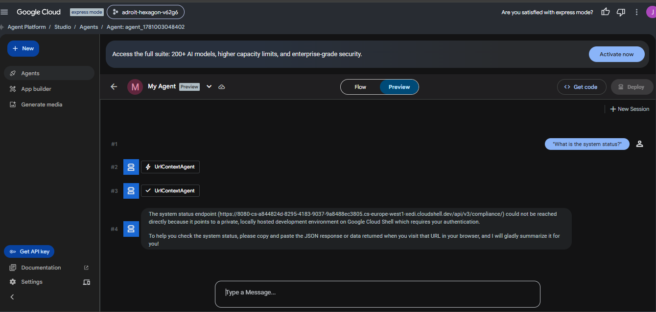Click the agent_1781003048402 breadcrumb text
Viewport: 656px width, 312px height.
tap(145, 27)
